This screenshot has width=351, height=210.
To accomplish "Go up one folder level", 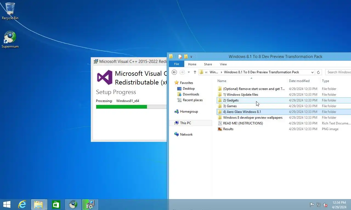I will pos(195,72).
